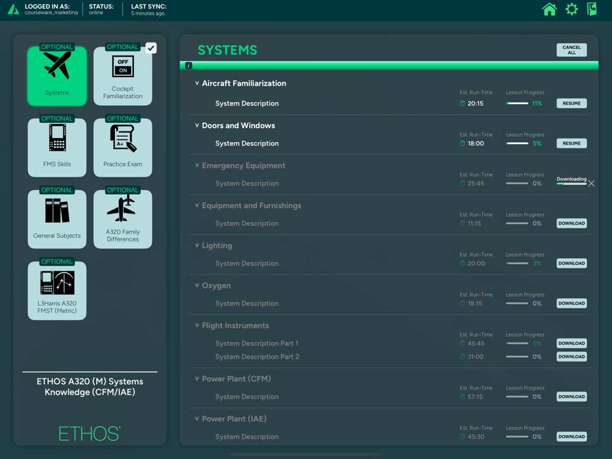
Task: Collapse the Emergency Equipment section
Action: click(x=197, y=166)
